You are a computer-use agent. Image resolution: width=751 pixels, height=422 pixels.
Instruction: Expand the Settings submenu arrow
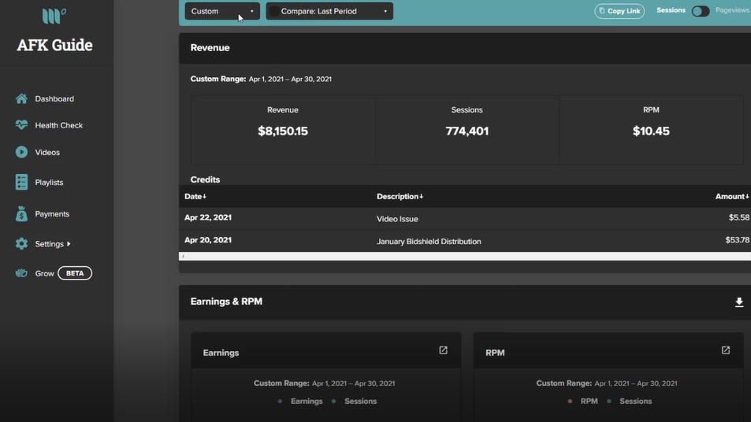(69, 244)
